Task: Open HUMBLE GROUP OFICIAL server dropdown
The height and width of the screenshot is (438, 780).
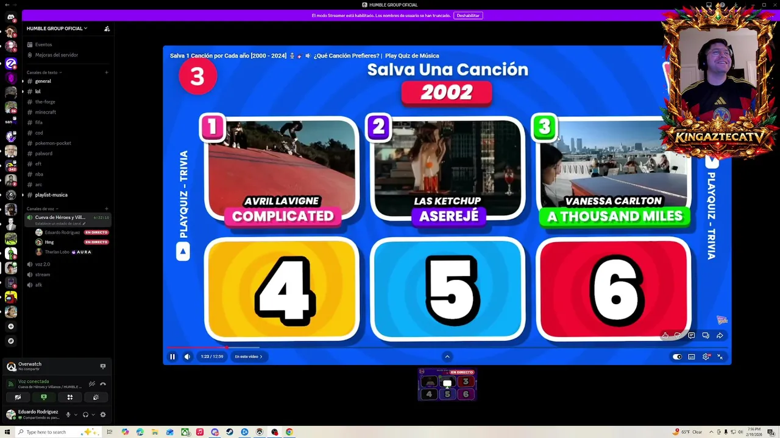Action: click(x=57, y=29)
